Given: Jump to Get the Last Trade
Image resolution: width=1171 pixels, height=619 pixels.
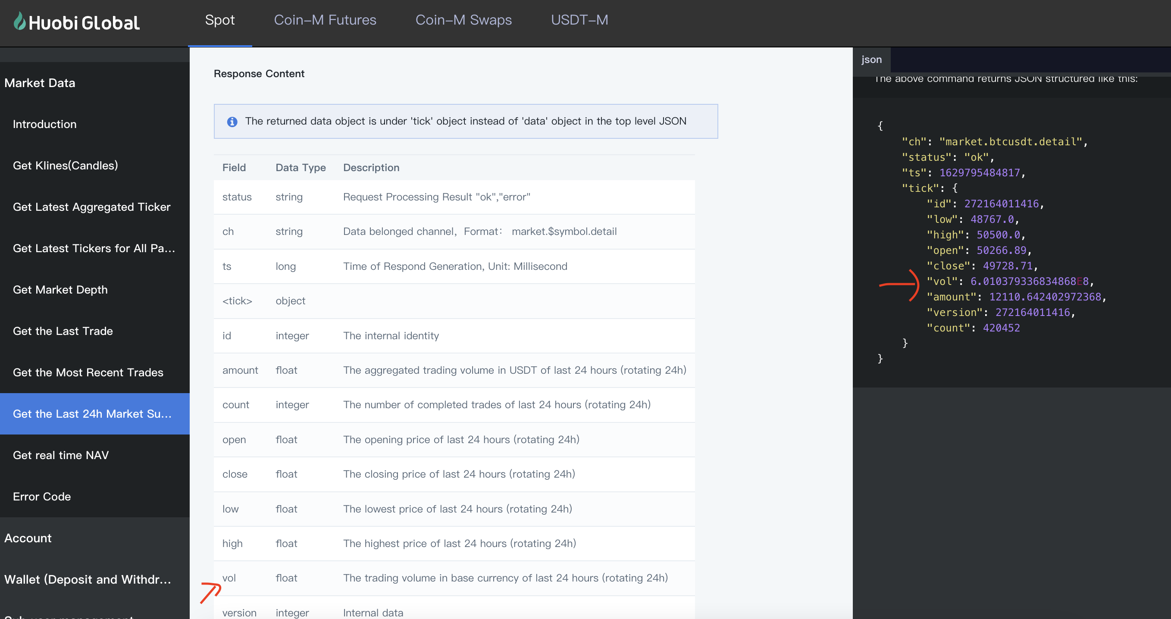Looking at the screenshot, I should point(63,331).
